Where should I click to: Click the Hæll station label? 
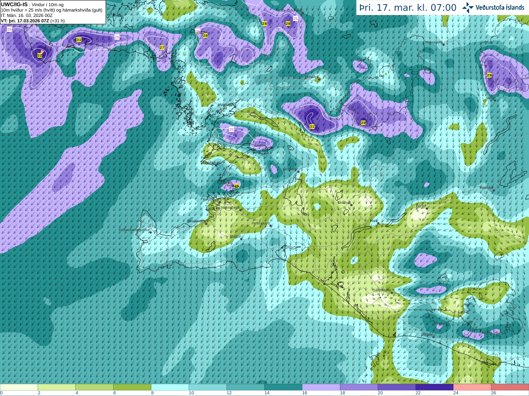[x=374, y=222]
